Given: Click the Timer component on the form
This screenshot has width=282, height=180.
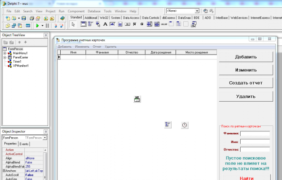Looking at the screenshot, I should (x=185, y=125).
